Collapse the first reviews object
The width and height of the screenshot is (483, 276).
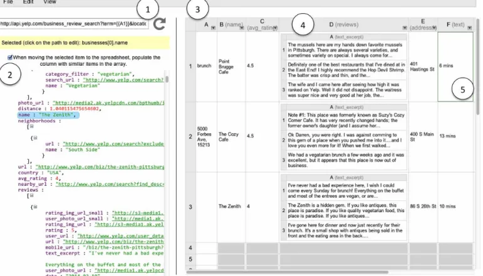(x=35, y=207)
